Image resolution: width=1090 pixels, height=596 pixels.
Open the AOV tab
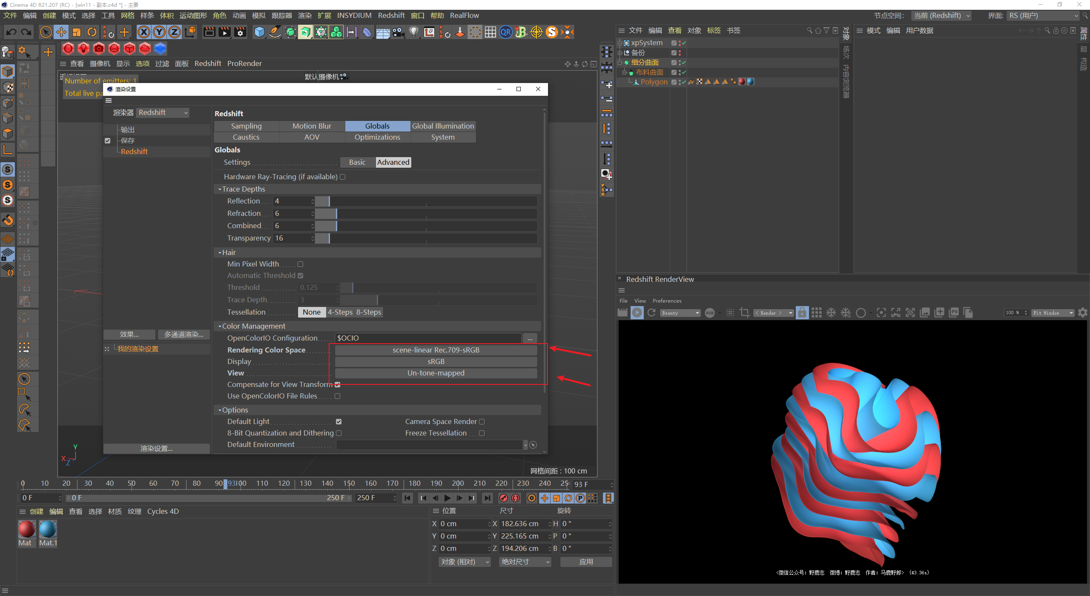312,138
